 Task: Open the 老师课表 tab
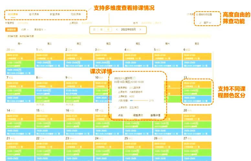(34, 14)
